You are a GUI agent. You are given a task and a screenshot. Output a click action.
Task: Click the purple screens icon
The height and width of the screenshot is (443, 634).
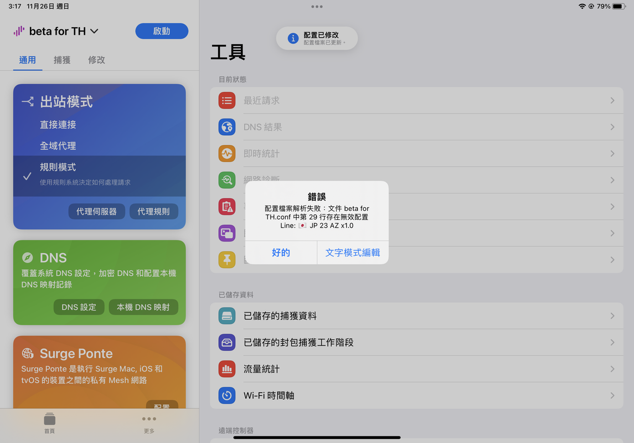click(x=227, y=233)
